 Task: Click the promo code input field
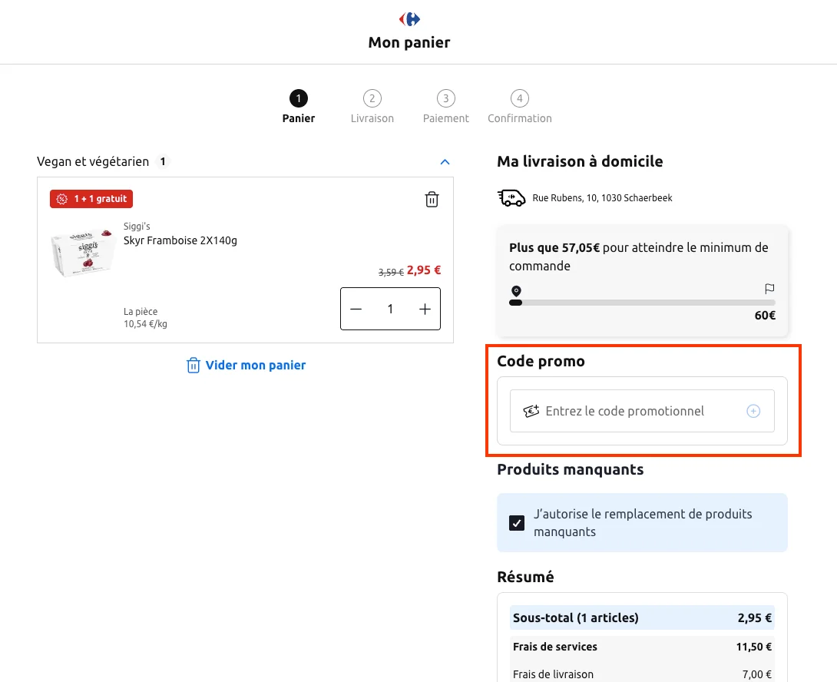[x=642, y=411]
